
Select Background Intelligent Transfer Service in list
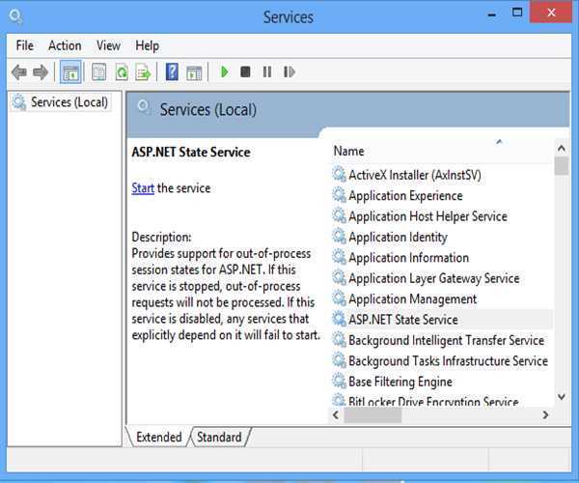[x=446, y=340]
